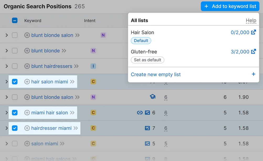The height and width of the screenshot is (161, 263).
Task: Select the Hair Salon list name
Action: 142,32
